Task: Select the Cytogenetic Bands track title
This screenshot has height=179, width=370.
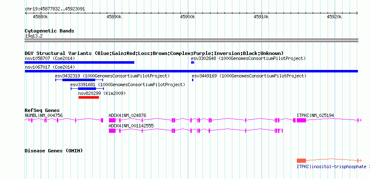Action: pos(49,31)
